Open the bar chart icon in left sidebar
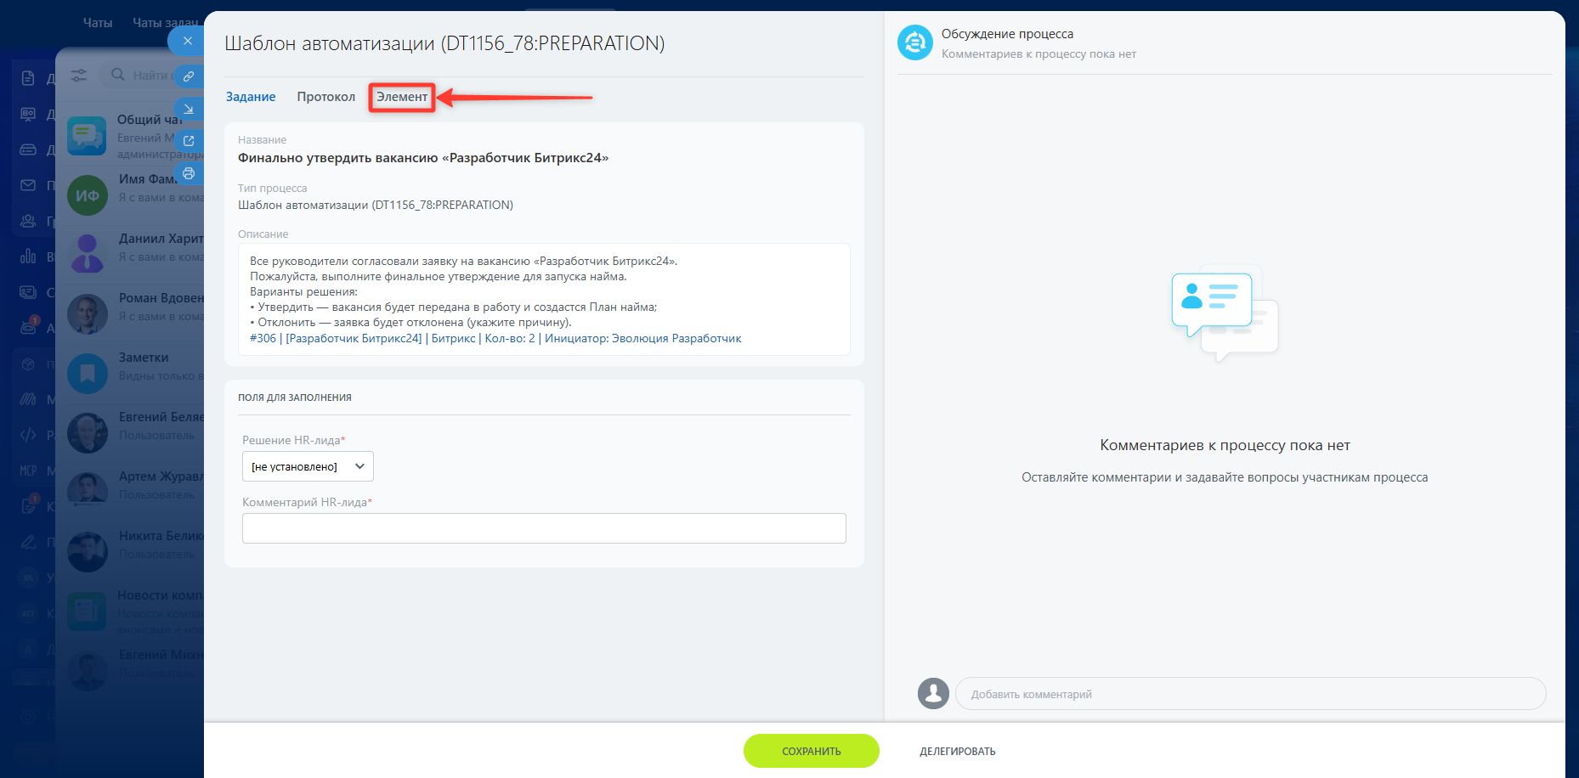1579x778 pixels. (x=28, y=257)
